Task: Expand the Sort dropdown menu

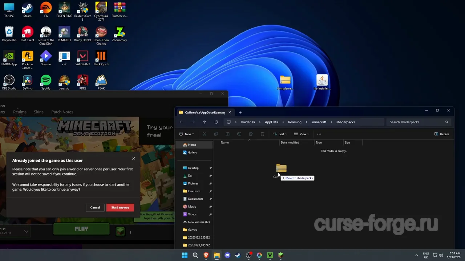Action: 280,134
